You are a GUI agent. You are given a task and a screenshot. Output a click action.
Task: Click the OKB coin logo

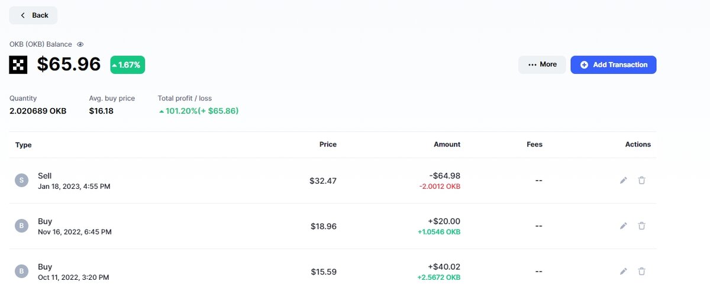coord(18,64)
